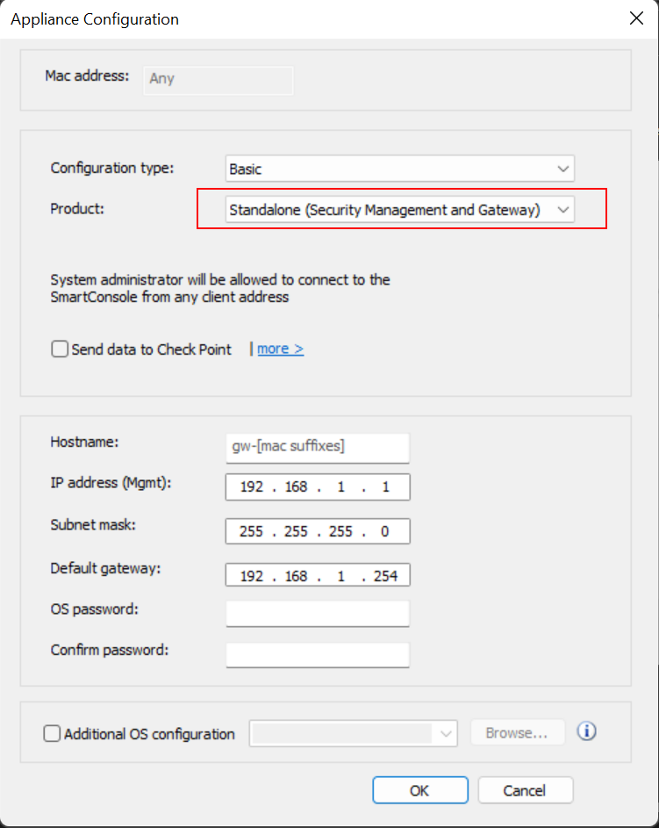The image size is (659, 828).
Task: Click the Mac address field
Action: pos(218,79)
